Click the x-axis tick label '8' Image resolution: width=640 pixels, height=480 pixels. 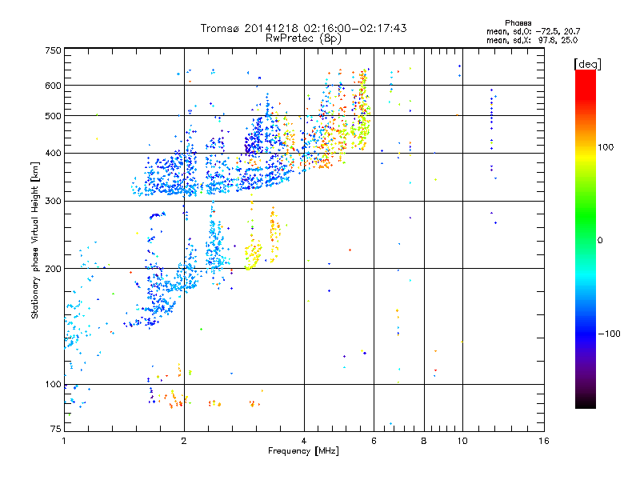(424, 441)
